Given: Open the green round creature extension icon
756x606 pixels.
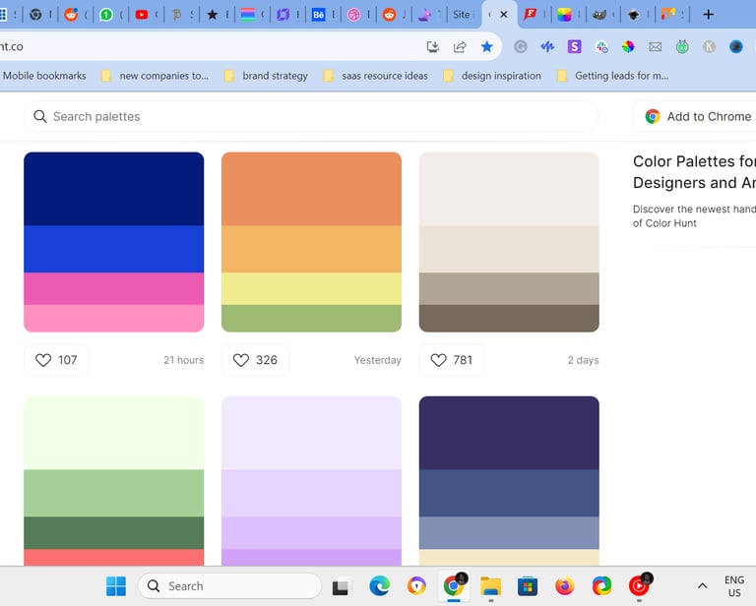Looking at the screenshot, I should click(x=682, y=46).
